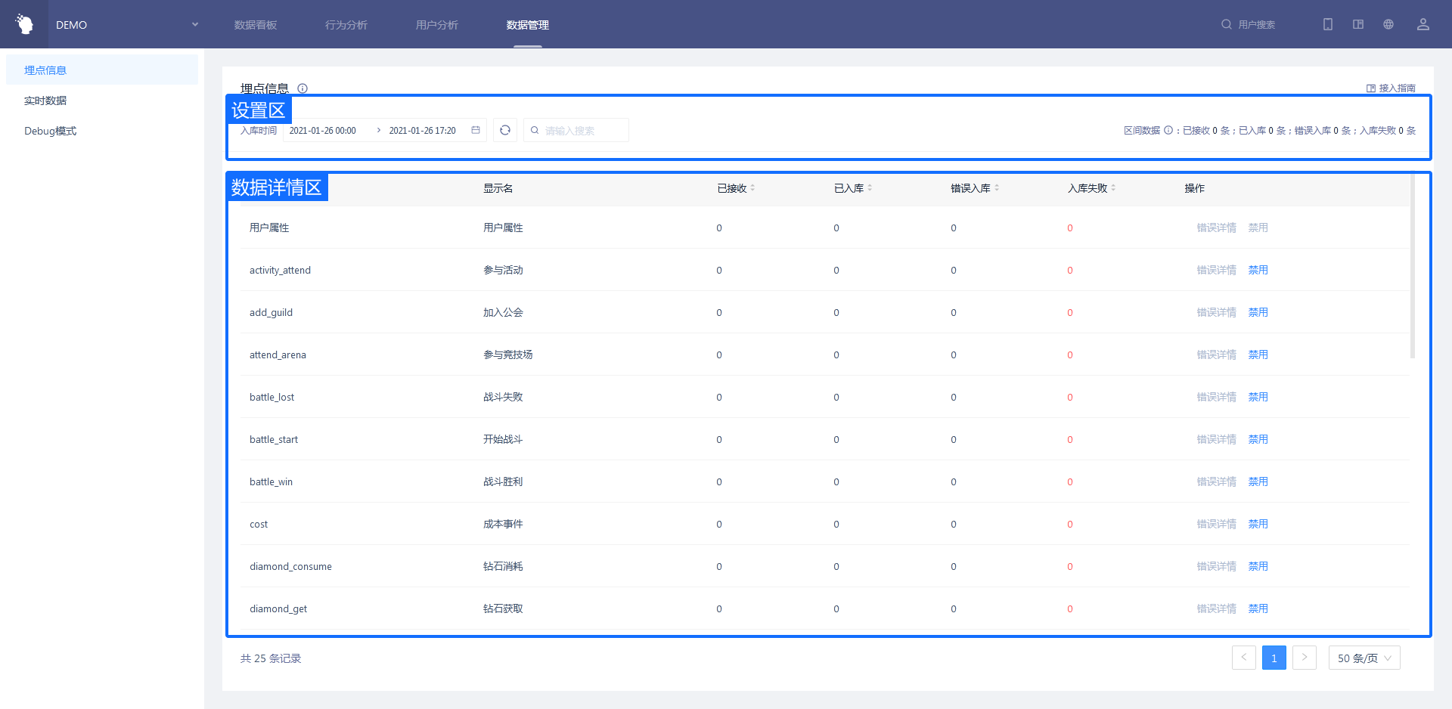Sort table by 已入库 column
The image size is (1452, 709).
(870, 188)
